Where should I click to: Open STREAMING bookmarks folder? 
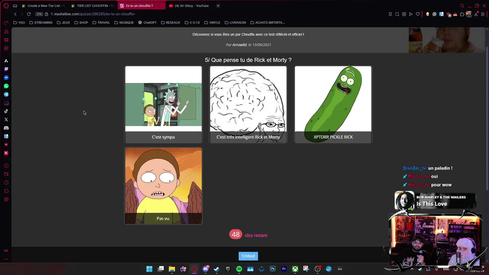(41, 23)
